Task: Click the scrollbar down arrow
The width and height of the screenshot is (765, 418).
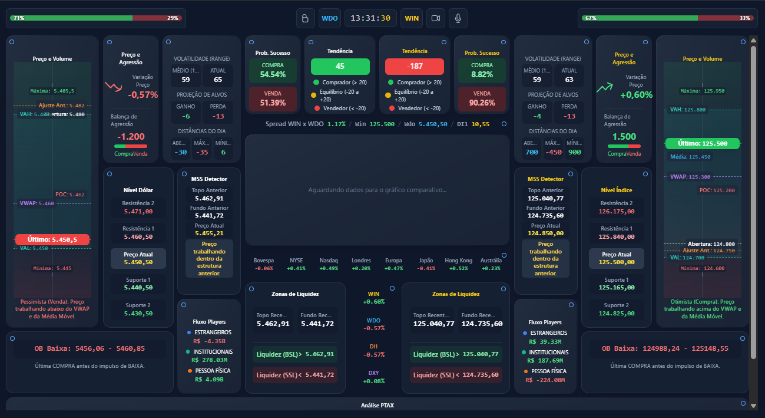Action: (753, 406)
